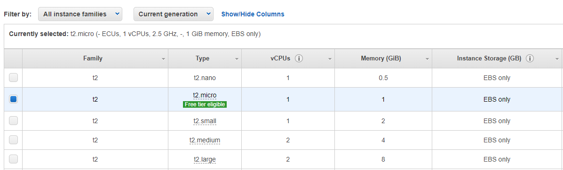The height and width of the screenshot is (170, 563).
Task: Select the t2.nano row checkbox
Action: coord(13,77)
